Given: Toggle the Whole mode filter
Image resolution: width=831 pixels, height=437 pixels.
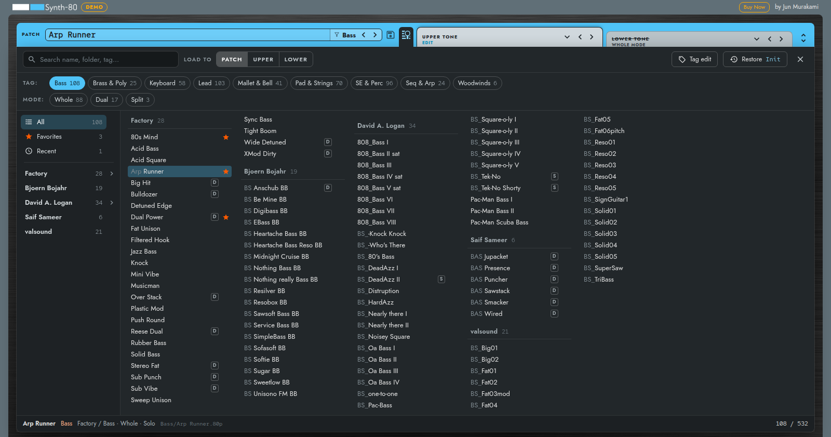Looking at the screenshot, I should pos(69,100).
